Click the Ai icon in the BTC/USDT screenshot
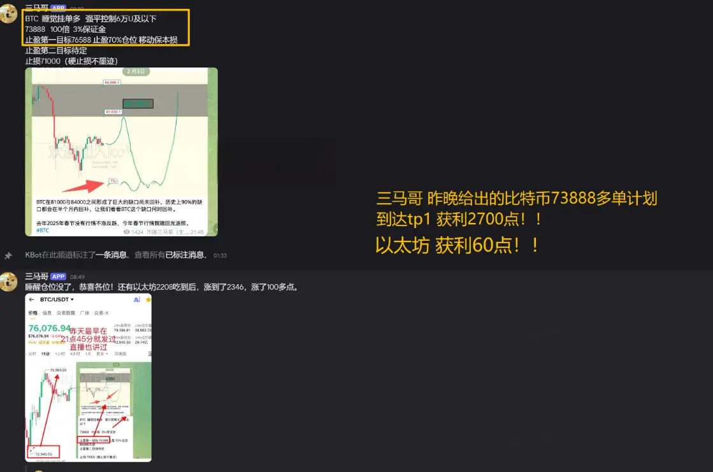 [137, 299]
